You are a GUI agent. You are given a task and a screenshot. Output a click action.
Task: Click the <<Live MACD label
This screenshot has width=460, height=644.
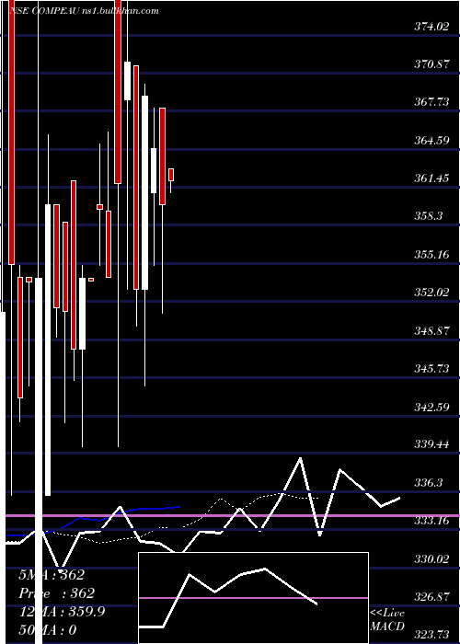(387, 619)
